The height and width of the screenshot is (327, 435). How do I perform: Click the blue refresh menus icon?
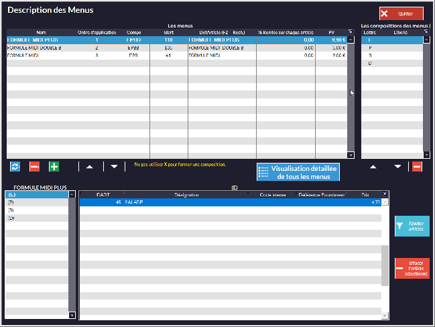(15, 166)
